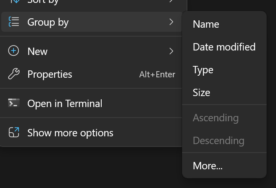Expand the Group by submenu chevron

[x=171, y=22]
